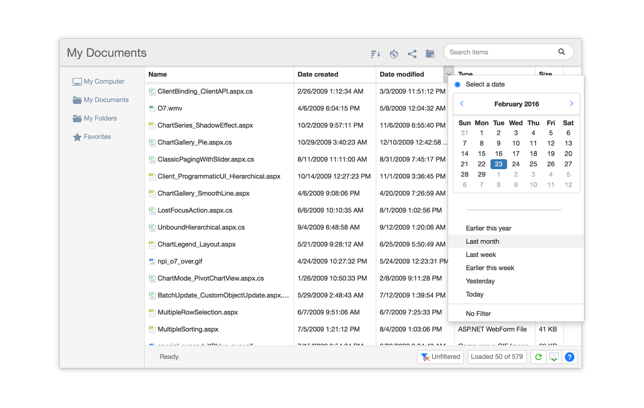Click the load more rows icon
Viewport: 644px width, 408px height.
click(554, 357)
